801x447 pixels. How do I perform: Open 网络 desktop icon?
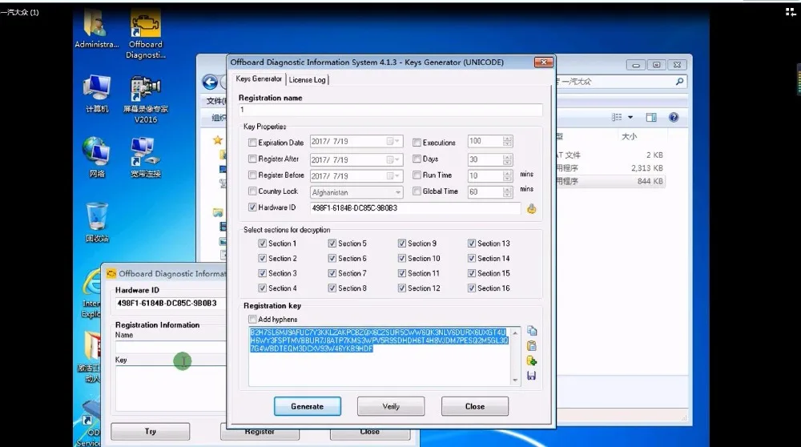point(97,157)
